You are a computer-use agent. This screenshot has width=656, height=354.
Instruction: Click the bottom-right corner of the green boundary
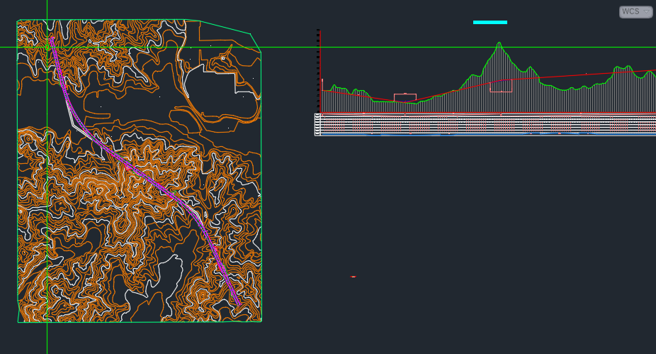(261, 321)
